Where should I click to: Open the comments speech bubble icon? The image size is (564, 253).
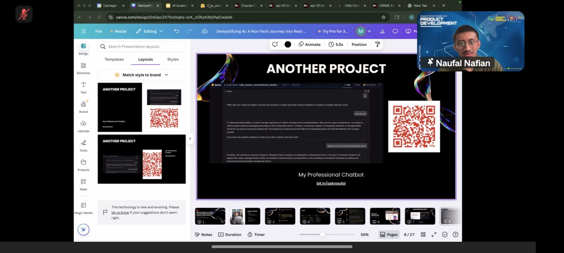pyautogui.click(x=395, y=31)
